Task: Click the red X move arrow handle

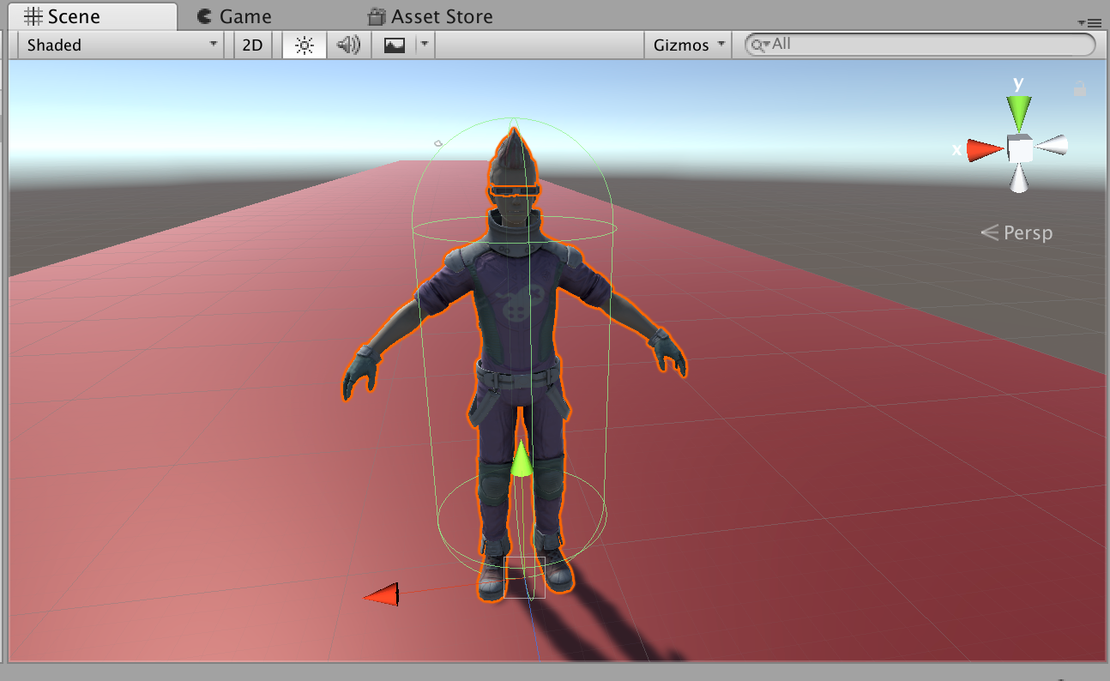Action: [x=382, y=594]
